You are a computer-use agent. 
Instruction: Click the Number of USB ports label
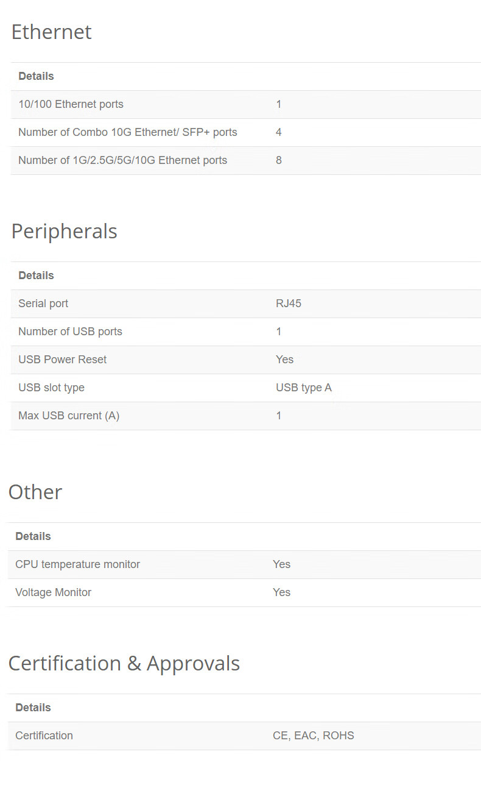click(x=70, y=332)
